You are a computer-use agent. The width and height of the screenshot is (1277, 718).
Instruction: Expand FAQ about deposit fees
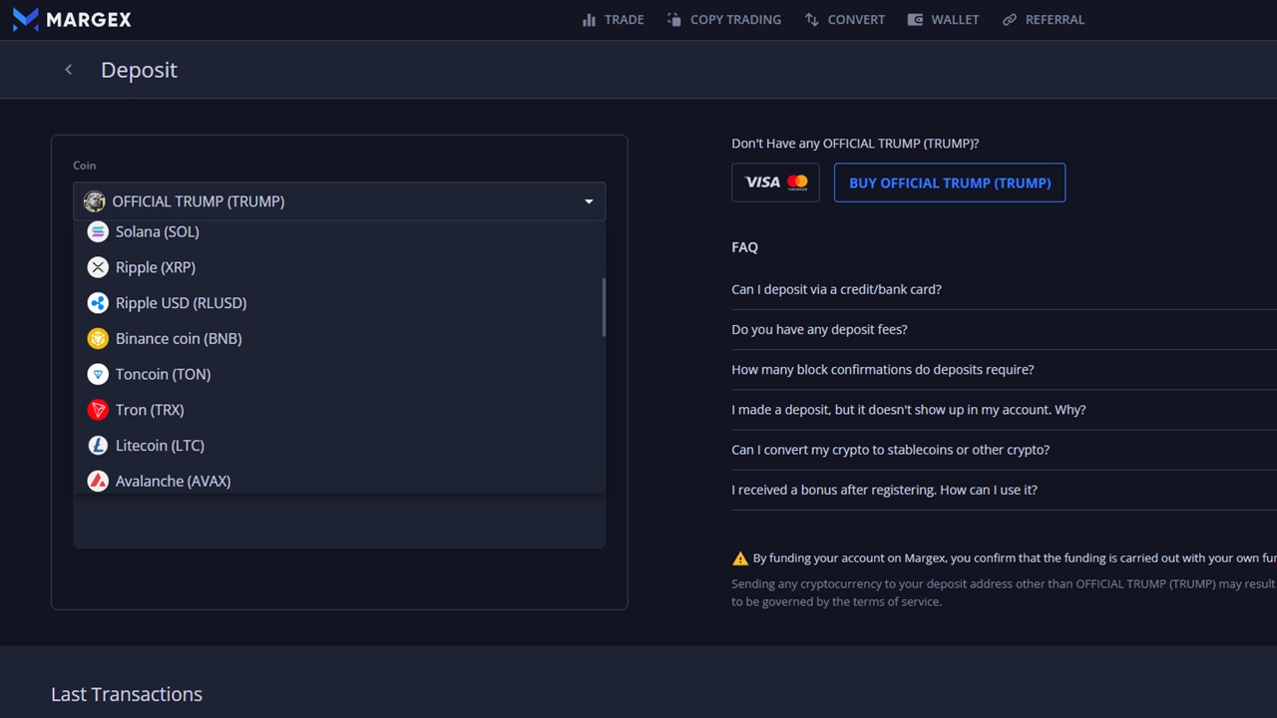click(x=819, y=329)
